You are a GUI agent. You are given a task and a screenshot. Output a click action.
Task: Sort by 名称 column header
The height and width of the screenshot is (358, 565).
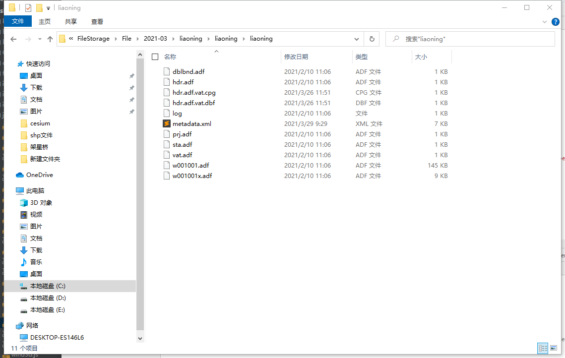pyautogui.click(x=170, y=57)
